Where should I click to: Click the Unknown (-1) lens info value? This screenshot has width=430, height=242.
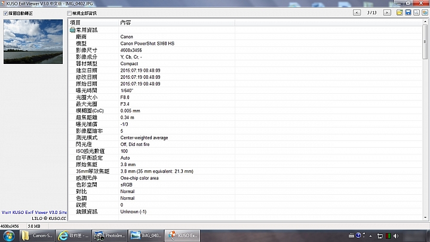[x=133, y=212]
